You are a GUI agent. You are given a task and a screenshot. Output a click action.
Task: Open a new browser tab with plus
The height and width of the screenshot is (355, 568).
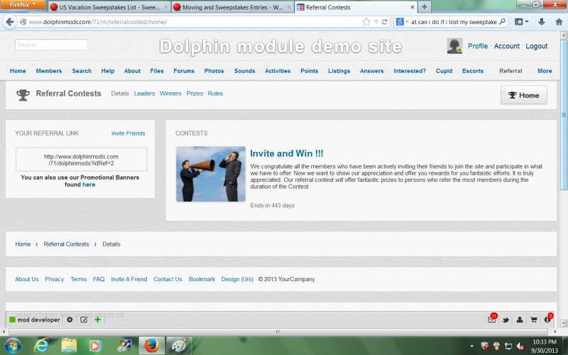click(x=424, y=7)
